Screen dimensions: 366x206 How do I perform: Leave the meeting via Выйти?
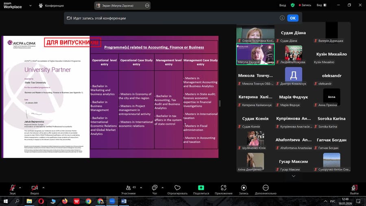(354, 188)
